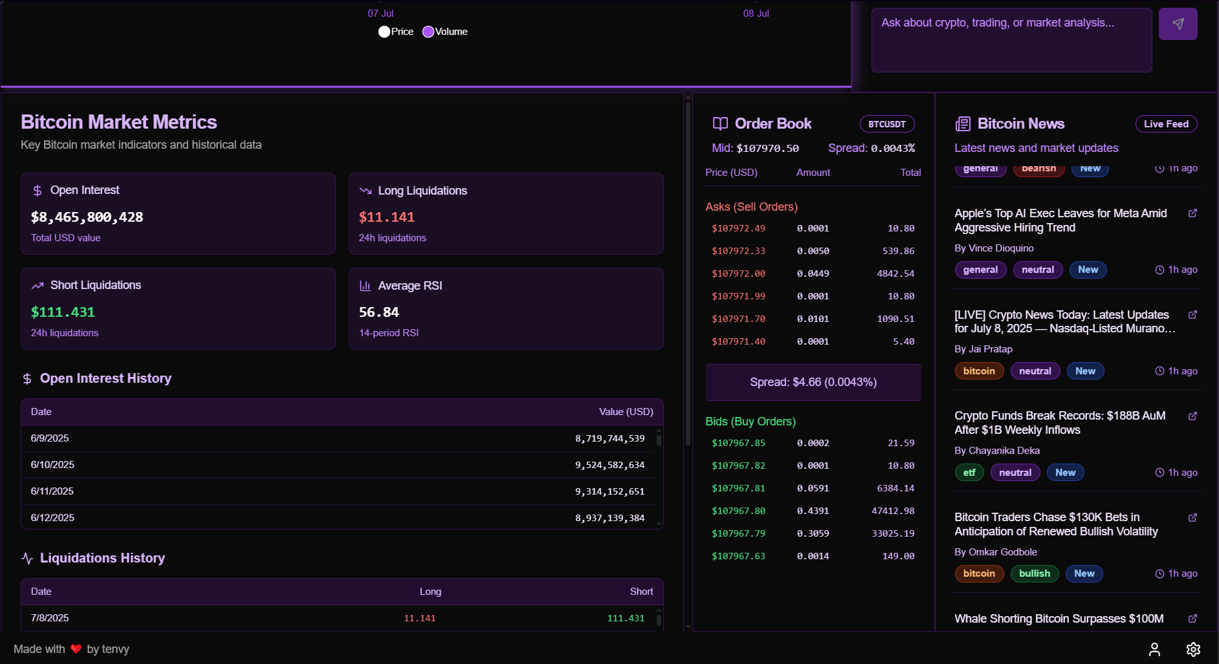Click author name Vince Dioquino
This screenshot has width=1219, height=664.
pos(1001,248)
